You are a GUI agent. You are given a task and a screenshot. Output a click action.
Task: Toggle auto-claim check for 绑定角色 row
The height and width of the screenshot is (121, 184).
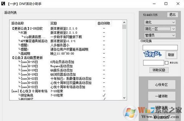click(x=104, y=95)
